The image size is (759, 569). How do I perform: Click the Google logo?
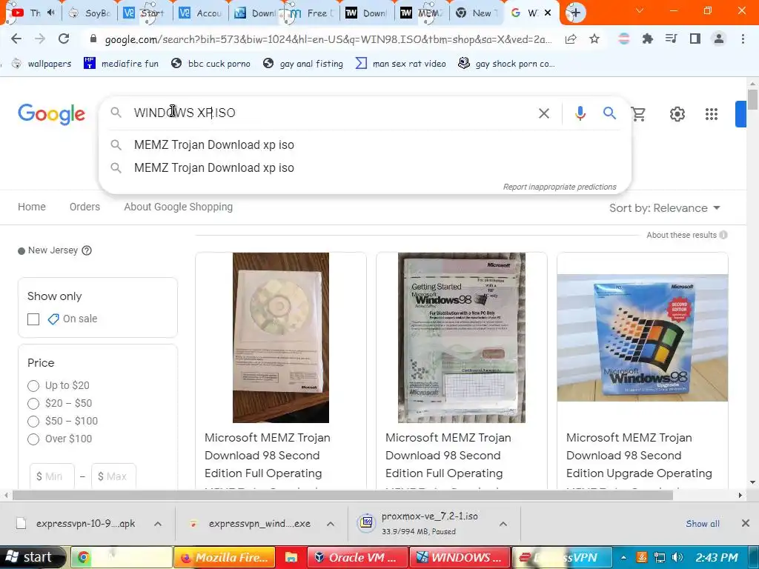tap(51, 114)
